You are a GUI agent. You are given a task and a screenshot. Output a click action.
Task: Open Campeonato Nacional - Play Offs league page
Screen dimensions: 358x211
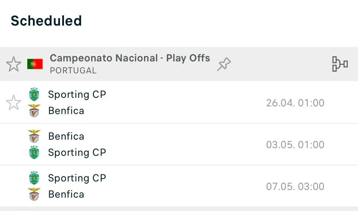130,58
